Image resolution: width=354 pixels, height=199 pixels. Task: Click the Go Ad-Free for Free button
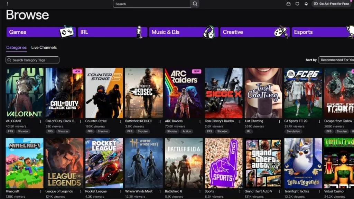[x=332, y=4]
